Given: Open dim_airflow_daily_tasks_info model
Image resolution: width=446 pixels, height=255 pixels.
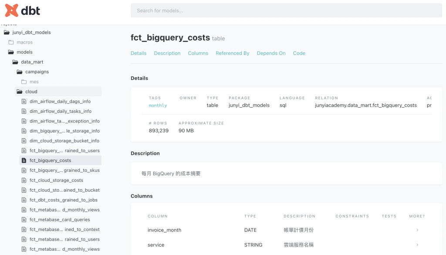Looking at the screenshot, I should tap(61, 111).
